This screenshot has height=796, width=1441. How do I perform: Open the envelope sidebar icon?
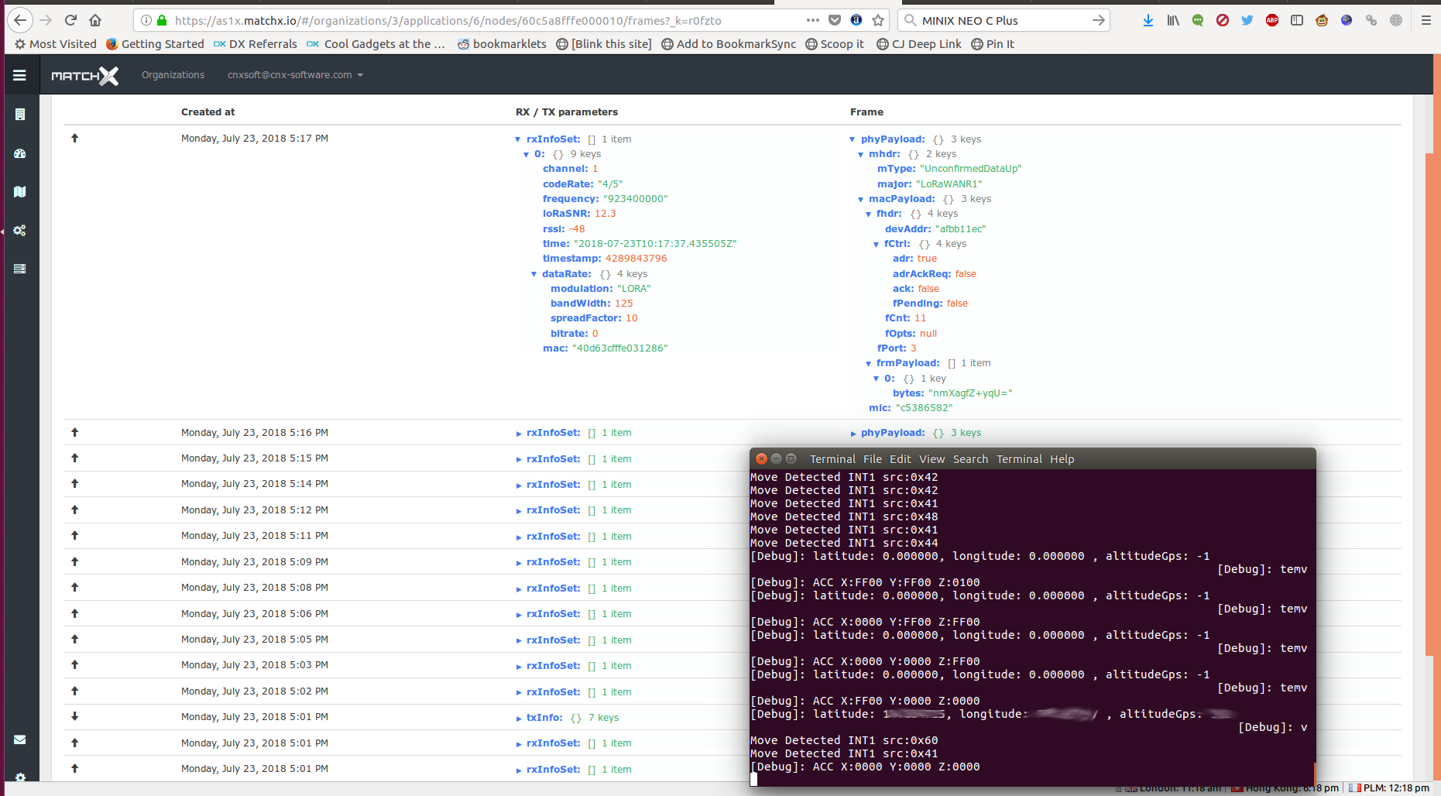(20, 739)
